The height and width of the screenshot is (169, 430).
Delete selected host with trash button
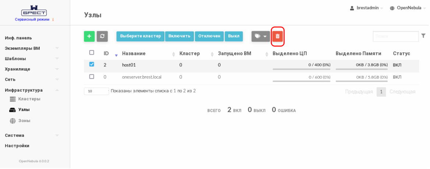[278, 36]
